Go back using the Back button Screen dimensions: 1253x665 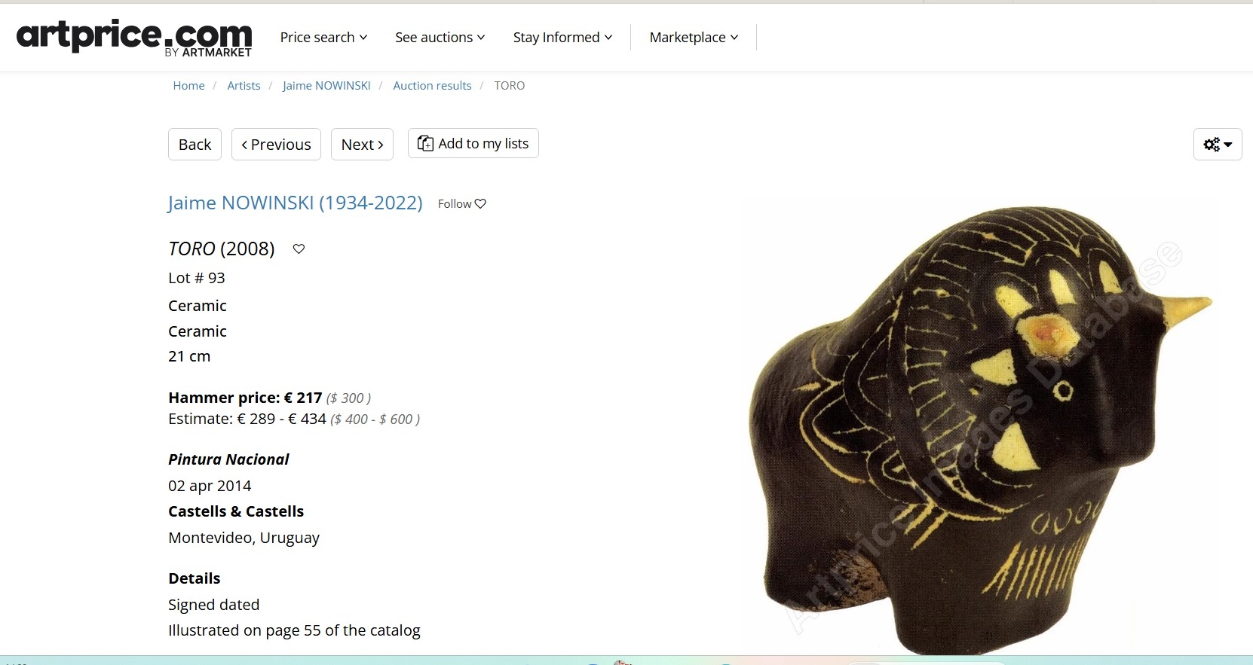195,145
